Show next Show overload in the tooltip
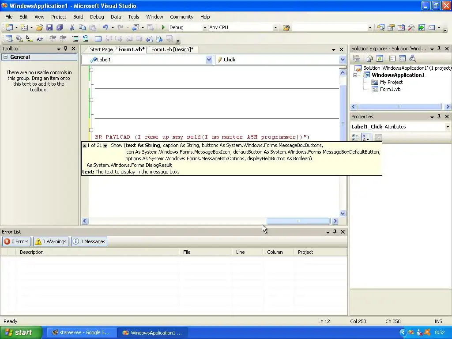452x339 pixels. pos(105,146)
